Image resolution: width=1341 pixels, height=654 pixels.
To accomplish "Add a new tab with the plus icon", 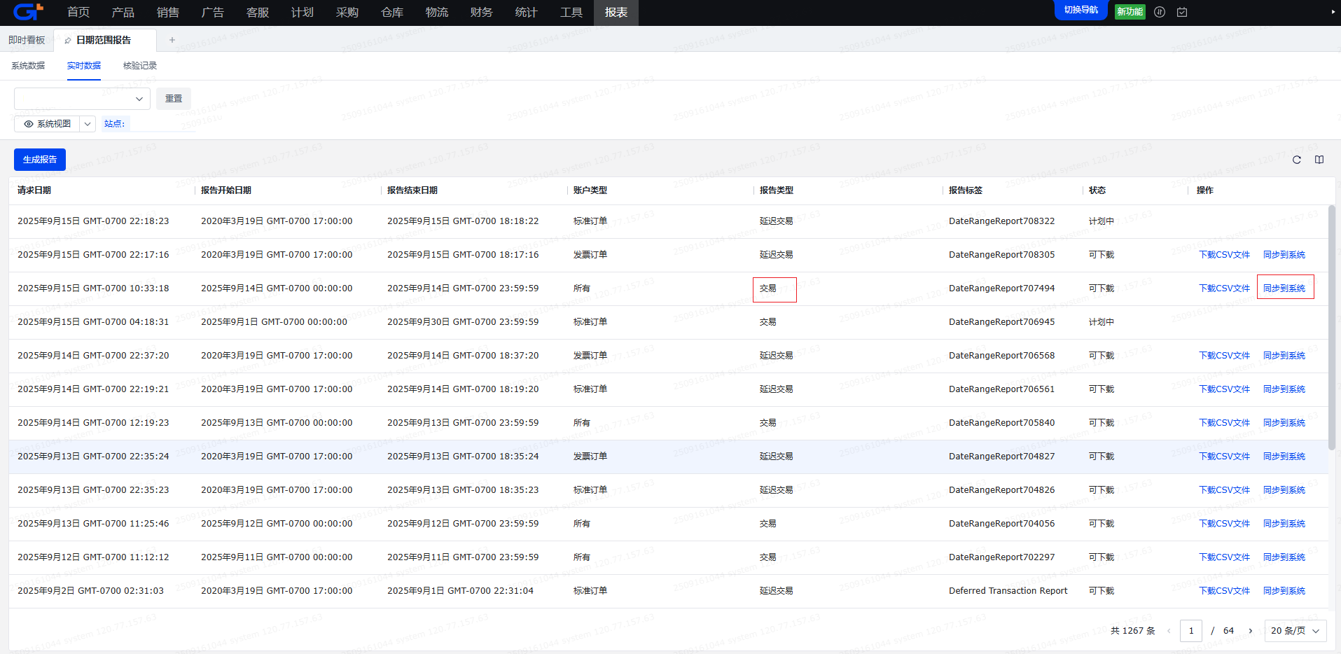I will 172,40.
